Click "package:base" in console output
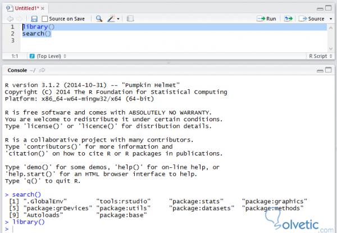337x233 pixels. (x=122, y=215)
